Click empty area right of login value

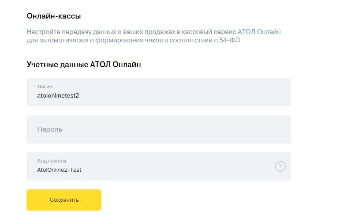[184, 95]
